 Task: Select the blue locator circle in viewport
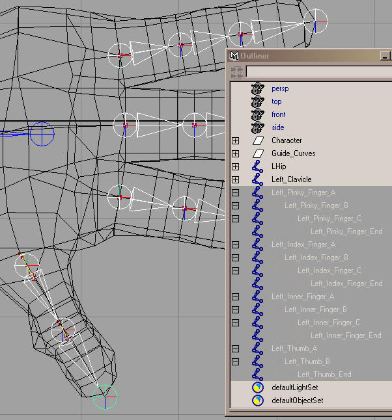point(43,134)
